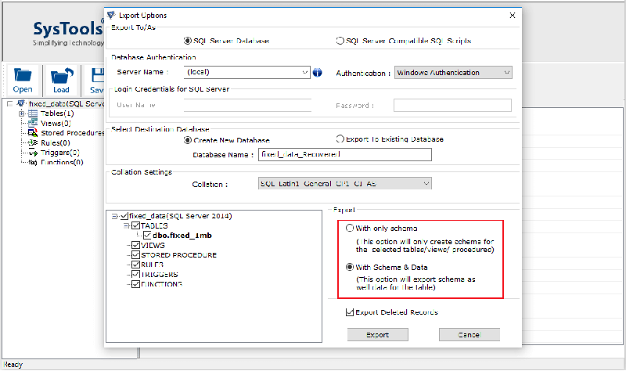This screenshot has height=371, width=626.
Task: Click the Password input field
Action: click(453, 106)
